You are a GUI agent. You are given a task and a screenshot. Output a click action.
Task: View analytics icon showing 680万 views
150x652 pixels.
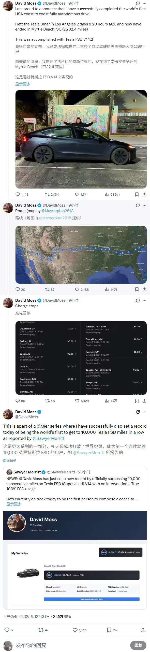pyautogui.click(x=112, y=194)
